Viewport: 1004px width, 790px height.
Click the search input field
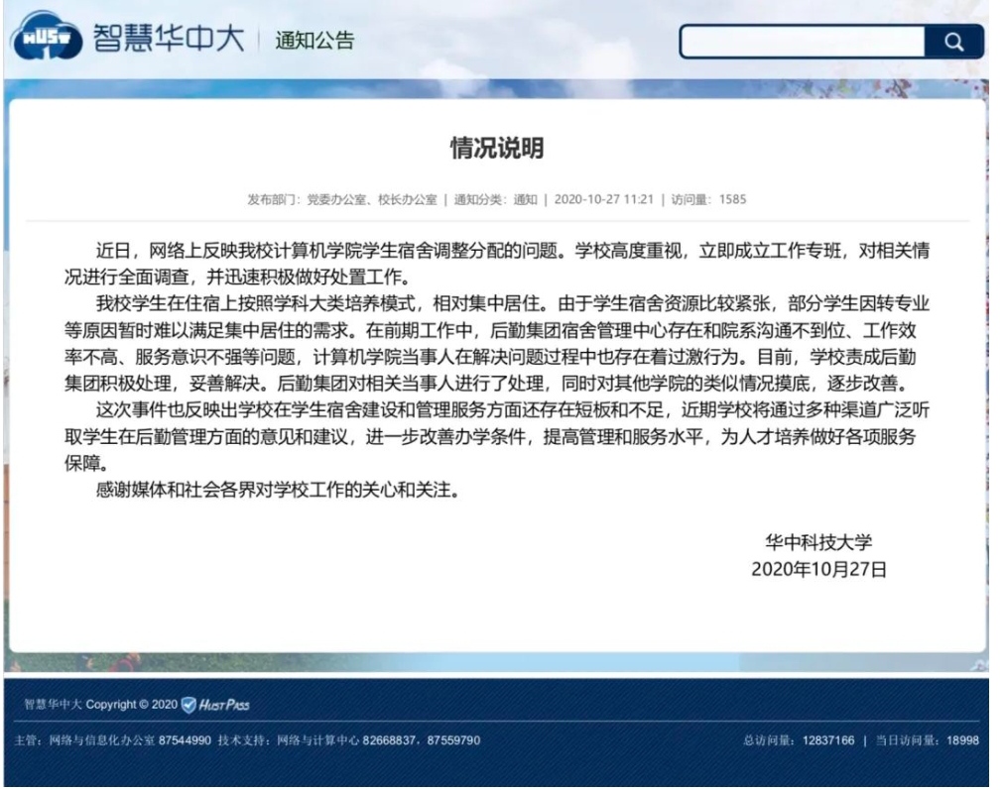pos(804,42)
